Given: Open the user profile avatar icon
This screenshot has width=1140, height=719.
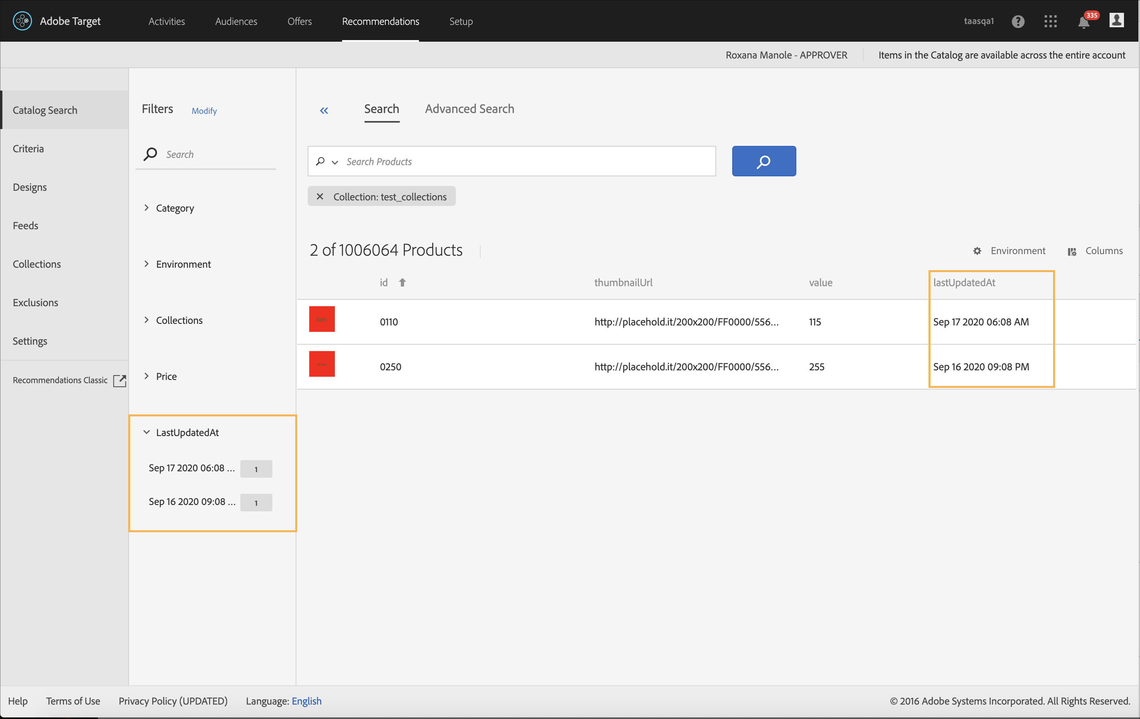Looking at the screenshot, I should (x=1116, y=21).
